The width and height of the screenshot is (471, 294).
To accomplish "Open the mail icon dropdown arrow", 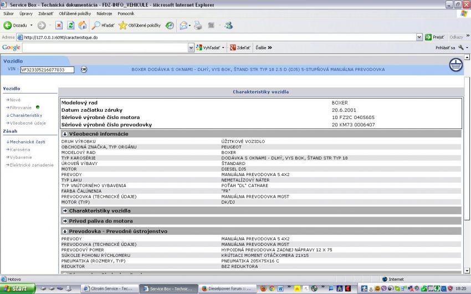I will [x=190, y=25].
